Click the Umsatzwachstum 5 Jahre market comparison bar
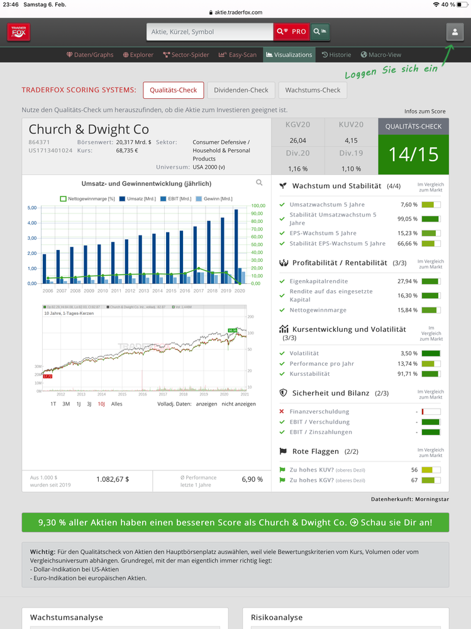 tap(431, 205)
